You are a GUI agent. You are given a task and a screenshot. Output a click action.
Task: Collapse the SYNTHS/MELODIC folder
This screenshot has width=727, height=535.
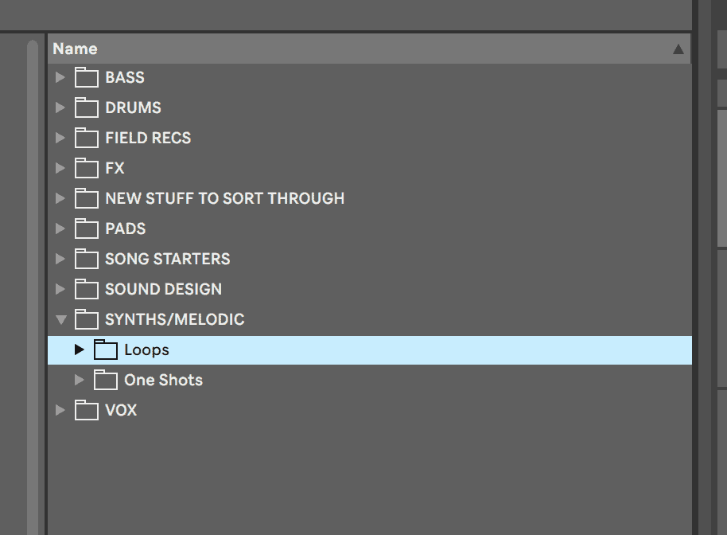click(x=60, y=319)
